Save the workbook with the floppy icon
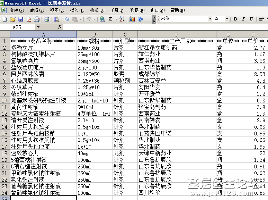Screen dimensions: 268x200 point(21,19)
